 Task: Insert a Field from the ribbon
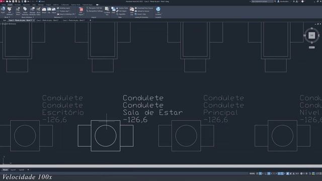coord(113,10)
